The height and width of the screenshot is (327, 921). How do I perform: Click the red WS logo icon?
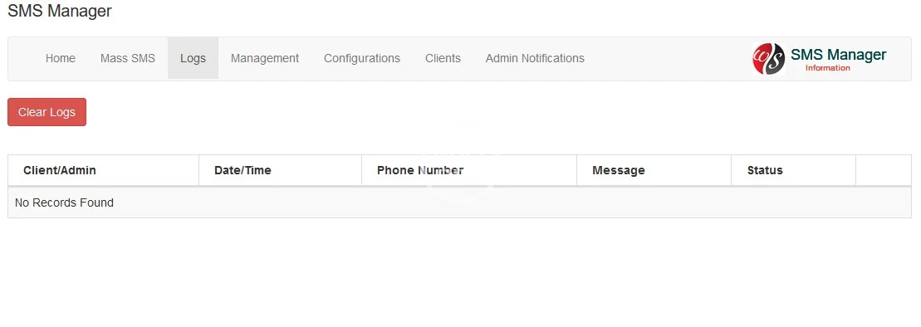click(x=768, y=59)
